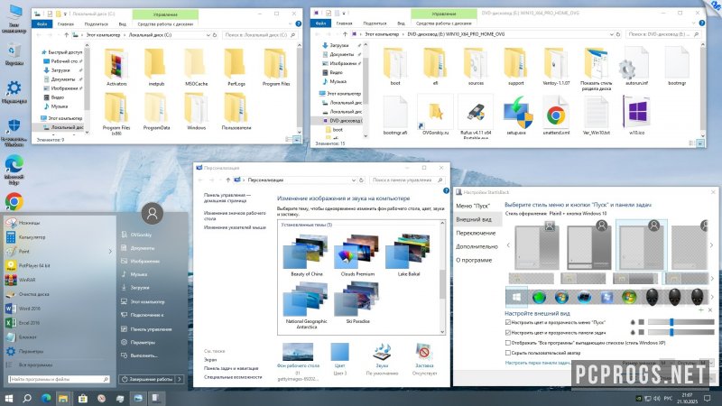Choose the Windows 10 start button style
This screenshot has width=722, height=406.
tap(516, 298)
